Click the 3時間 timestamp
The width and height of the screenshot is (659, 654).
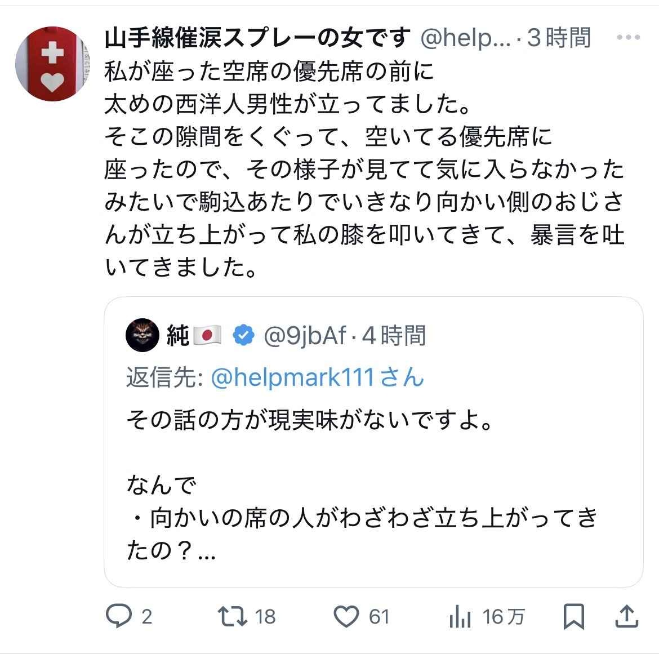(559, 38)
